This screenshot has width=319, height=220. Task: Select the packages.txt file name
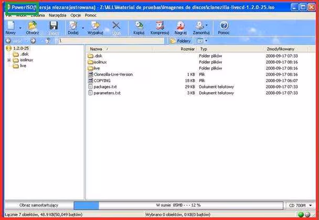coord(105,87)
